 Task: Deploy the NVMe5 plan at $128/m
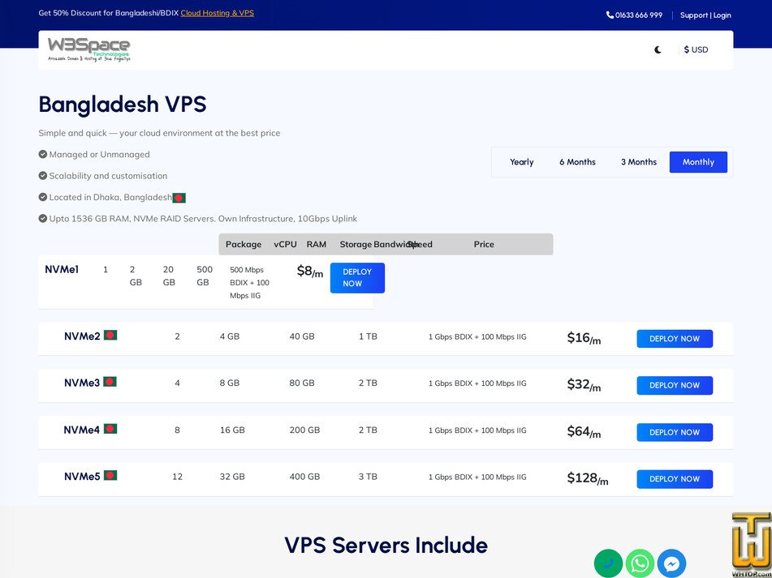675,479
